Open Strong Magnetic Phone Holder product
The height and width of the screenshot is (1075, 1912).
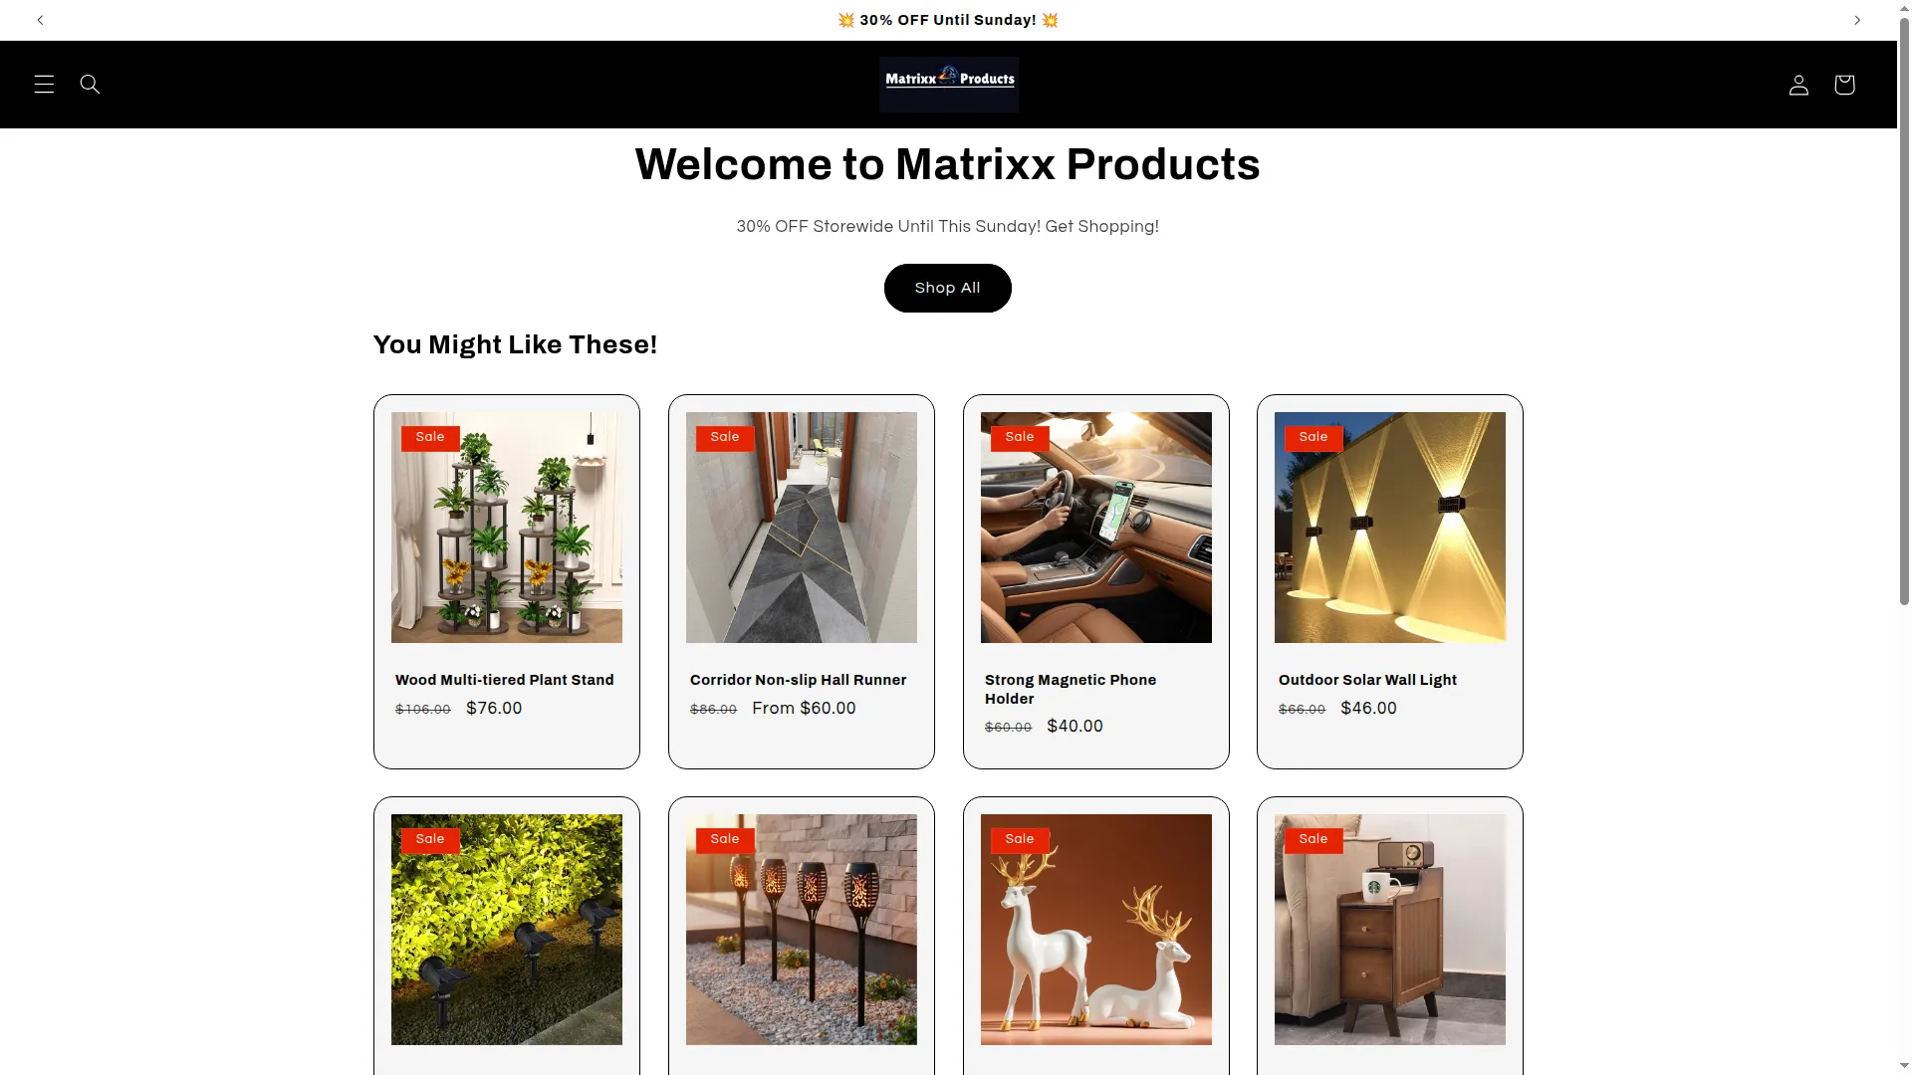(x=1071, y=689)
